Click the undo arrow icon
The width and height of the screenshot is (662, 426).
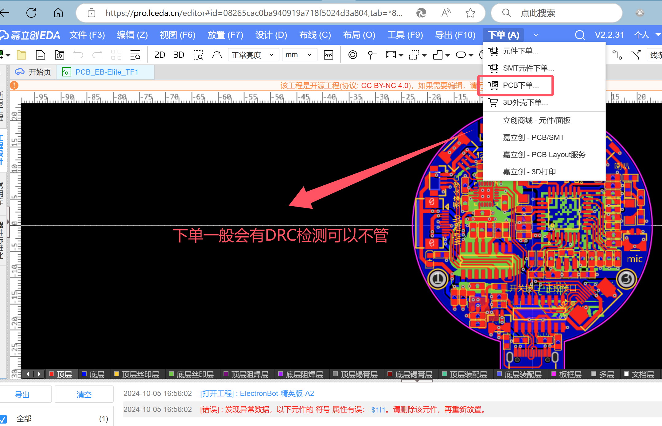coord(78,55)
